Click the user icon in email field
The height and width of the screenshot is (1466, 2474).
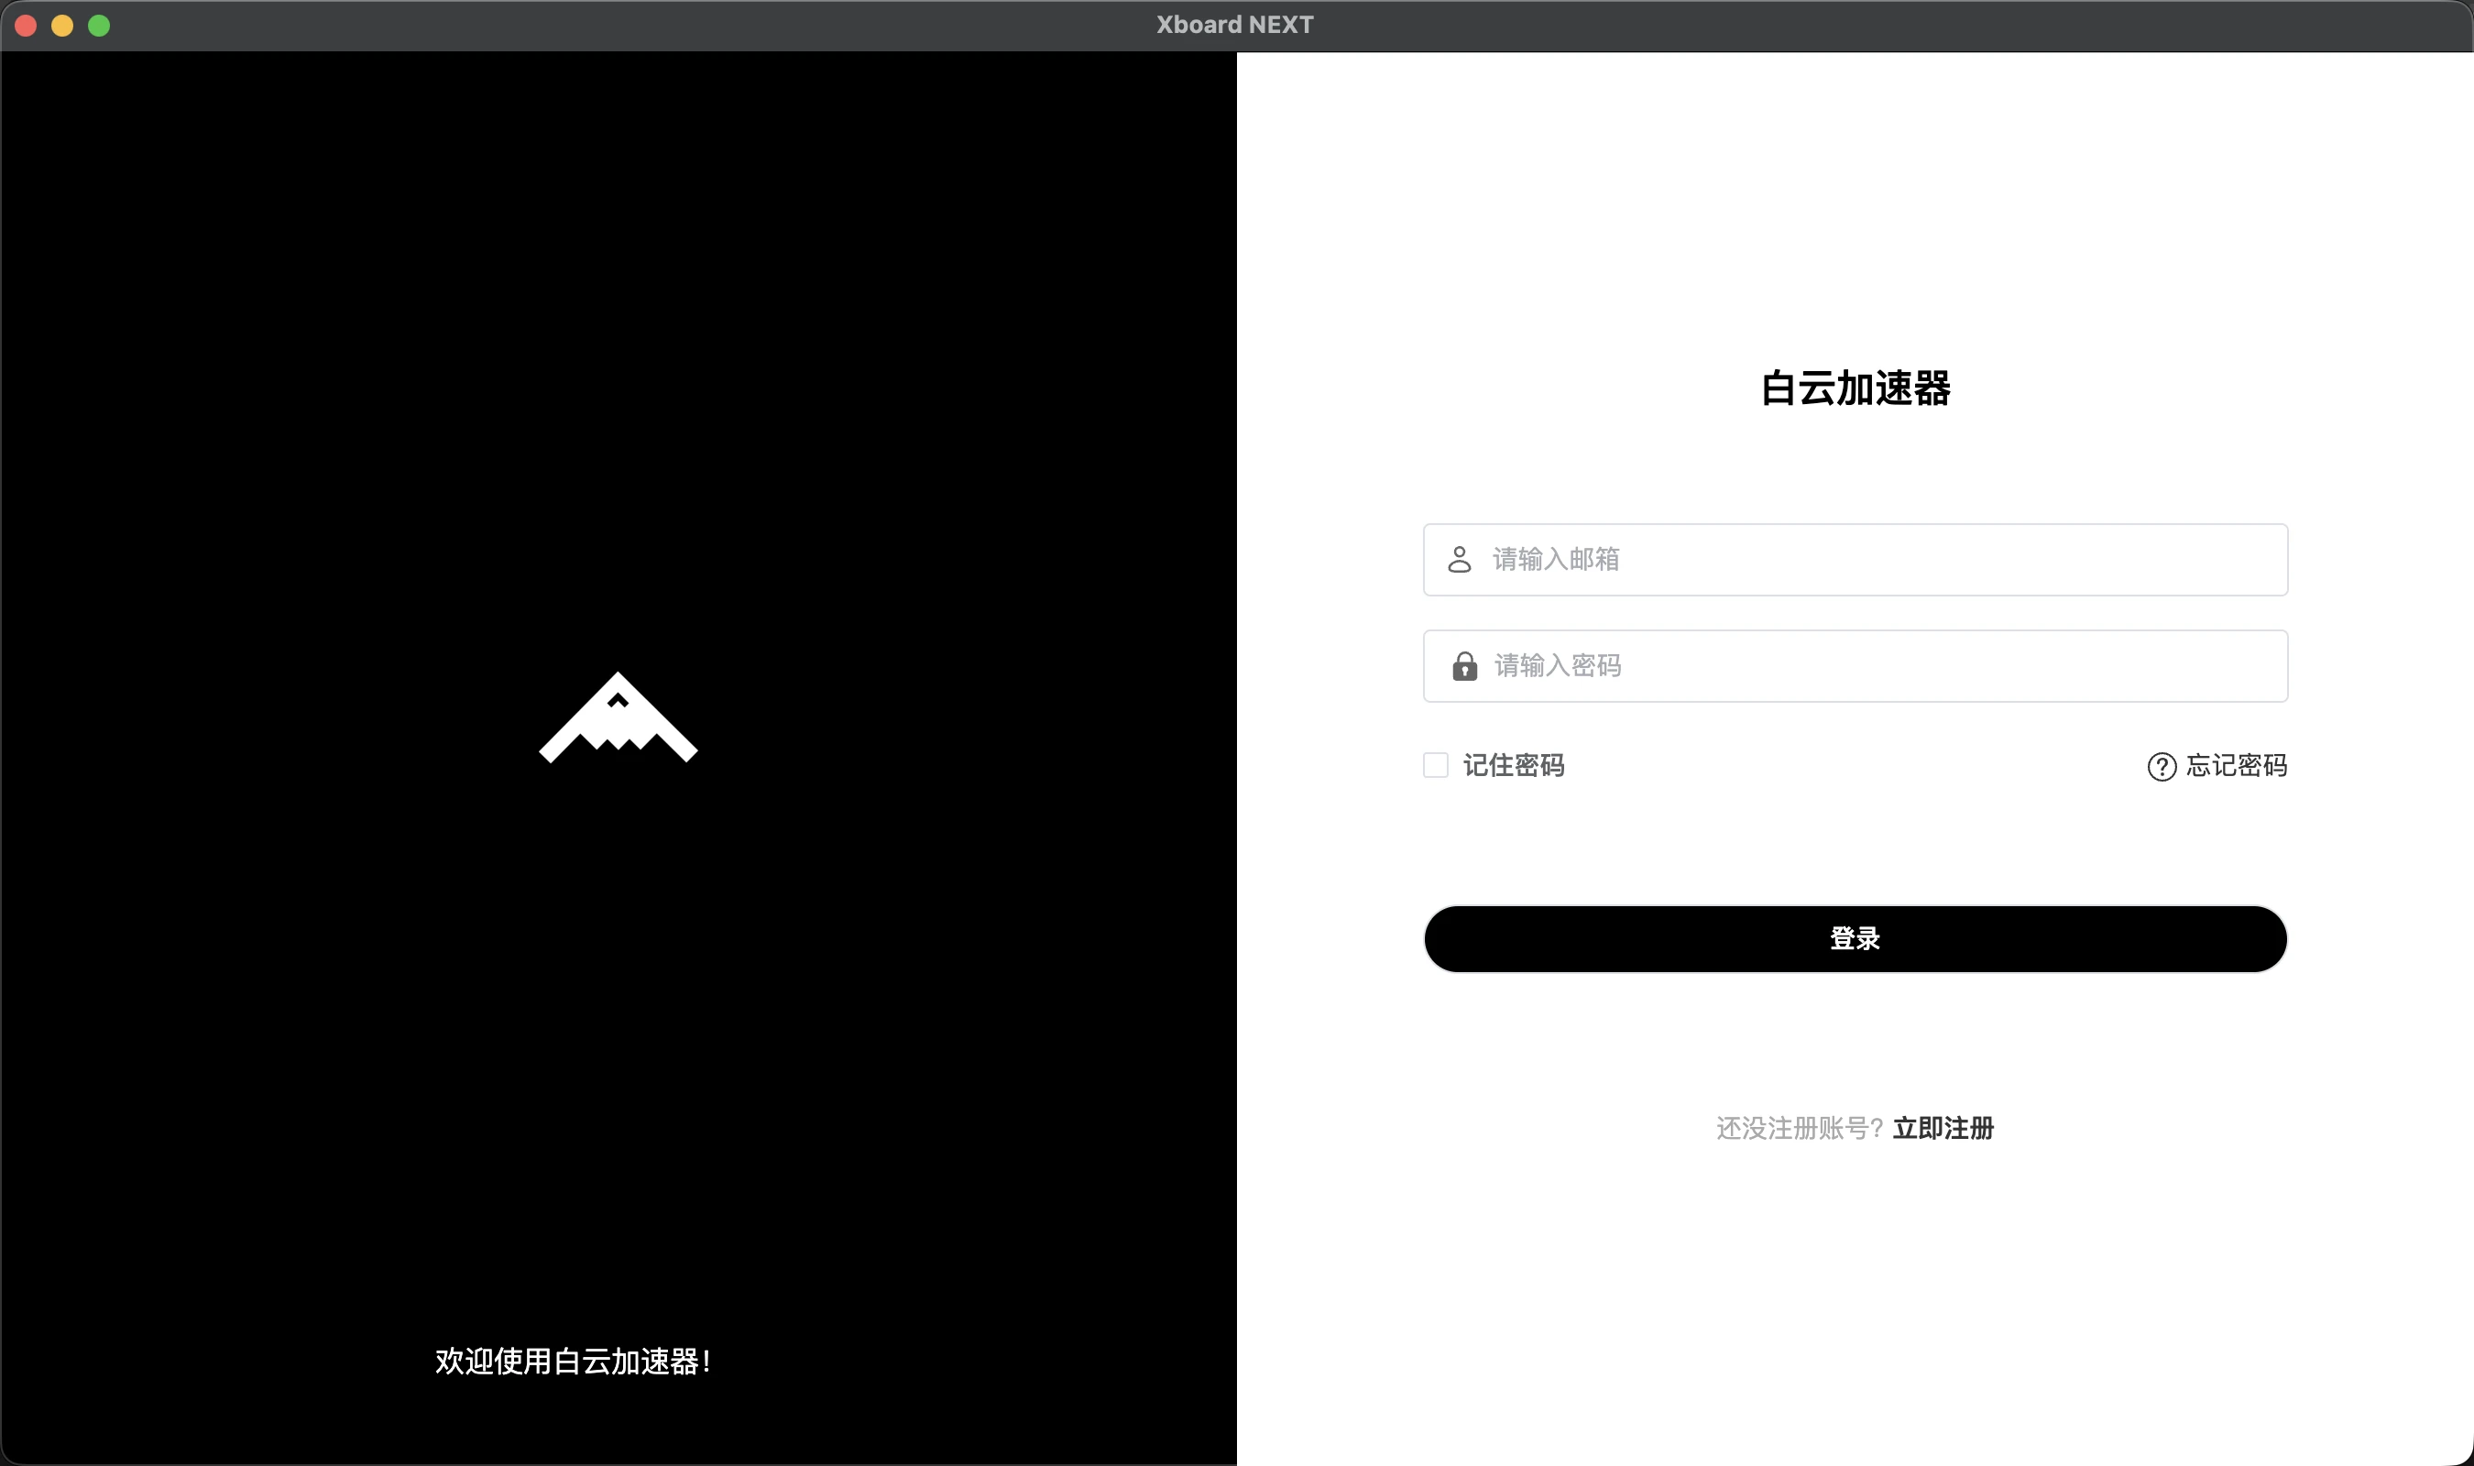[1459, 559]
